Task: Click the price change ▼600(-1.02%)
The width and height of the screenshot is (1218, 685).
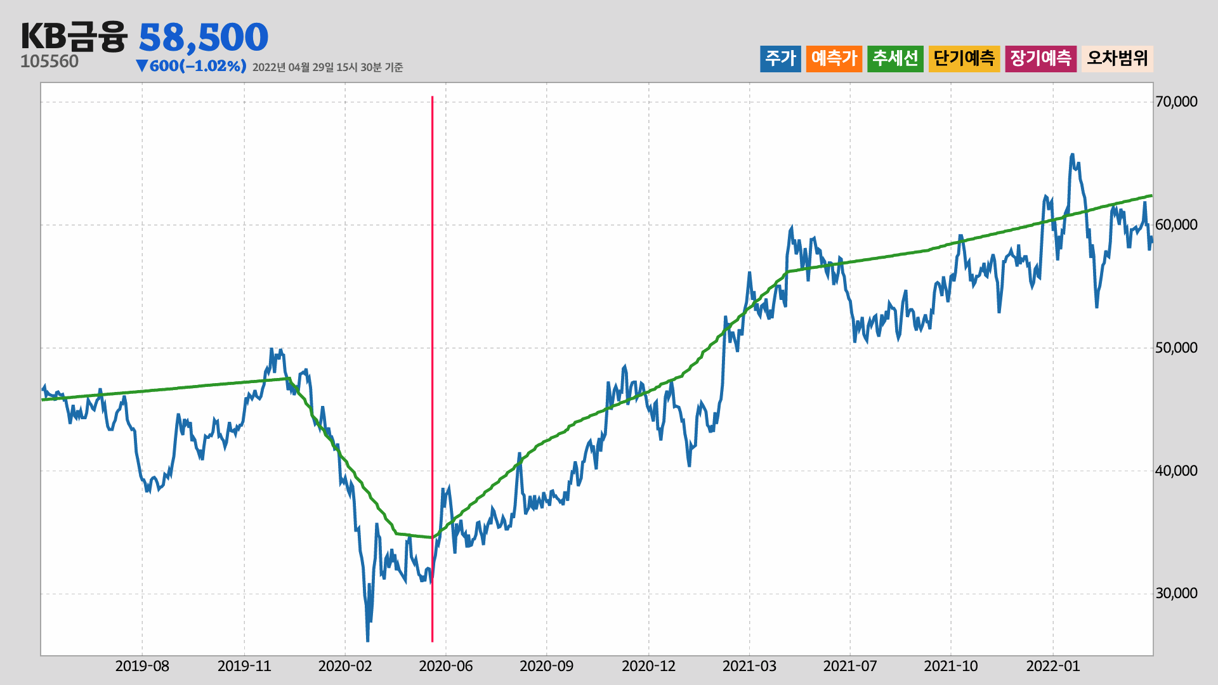Action: (191, 66)
